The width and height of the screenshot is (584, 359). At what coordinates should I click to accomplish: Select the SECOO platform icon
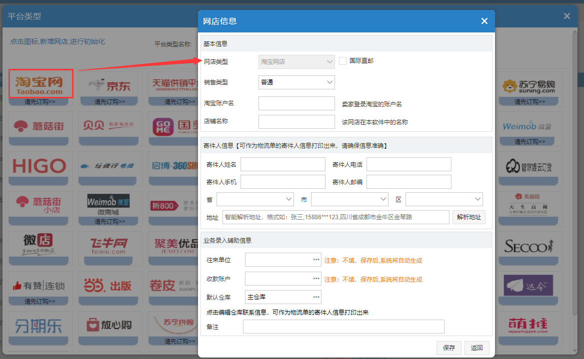coord(528,246)
